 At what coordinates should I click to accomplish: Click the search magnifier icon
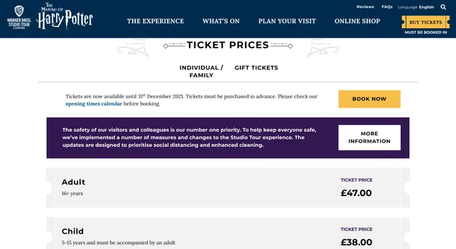443,7
